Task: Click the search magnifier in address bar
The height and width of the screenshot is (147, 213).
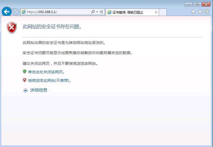Action: pyautogui.click(x=93, y=12)
